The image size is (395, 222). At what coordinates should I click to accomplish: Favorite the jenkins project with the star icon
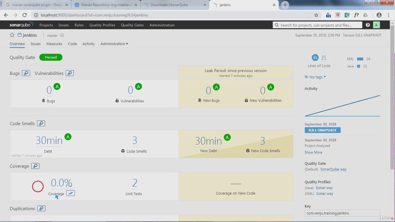[x=12, y=35]
